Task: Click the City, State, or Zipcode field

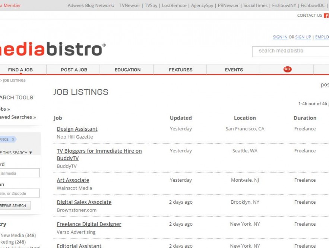Action: (20, 193)
